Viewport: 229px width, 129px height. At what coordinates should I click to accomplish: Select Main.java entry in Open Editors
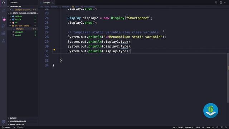23,10
